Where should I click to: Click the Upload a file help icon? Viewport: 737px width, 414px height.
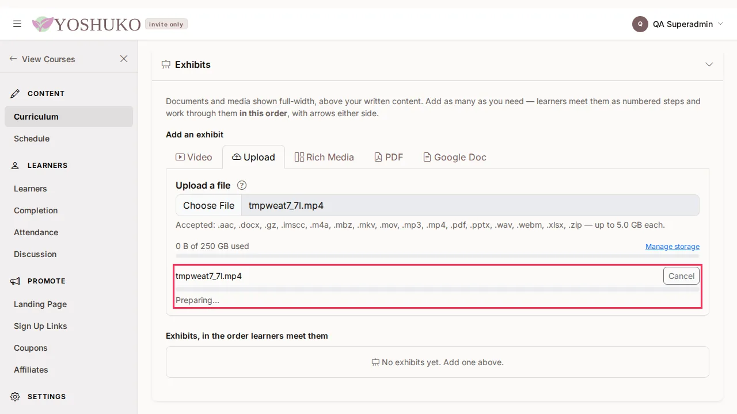242,185
